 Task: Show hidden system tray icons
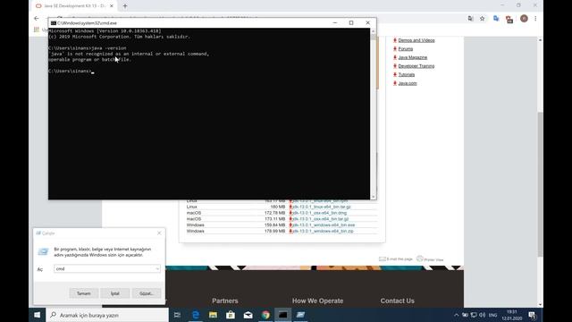tap(456, 315)
